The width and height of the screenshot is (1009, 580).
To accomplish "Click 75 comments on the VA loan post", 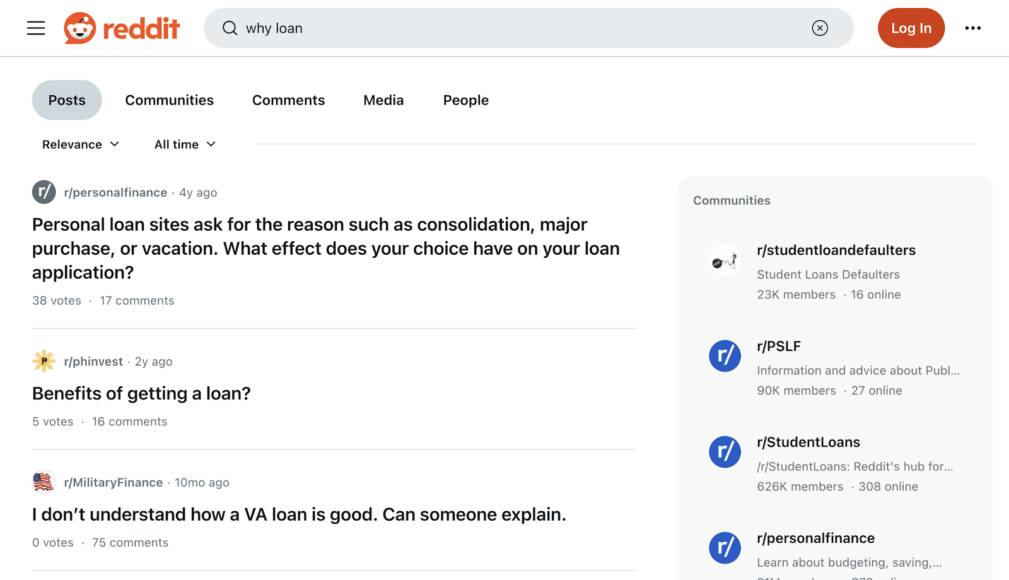I will [129, 542].
